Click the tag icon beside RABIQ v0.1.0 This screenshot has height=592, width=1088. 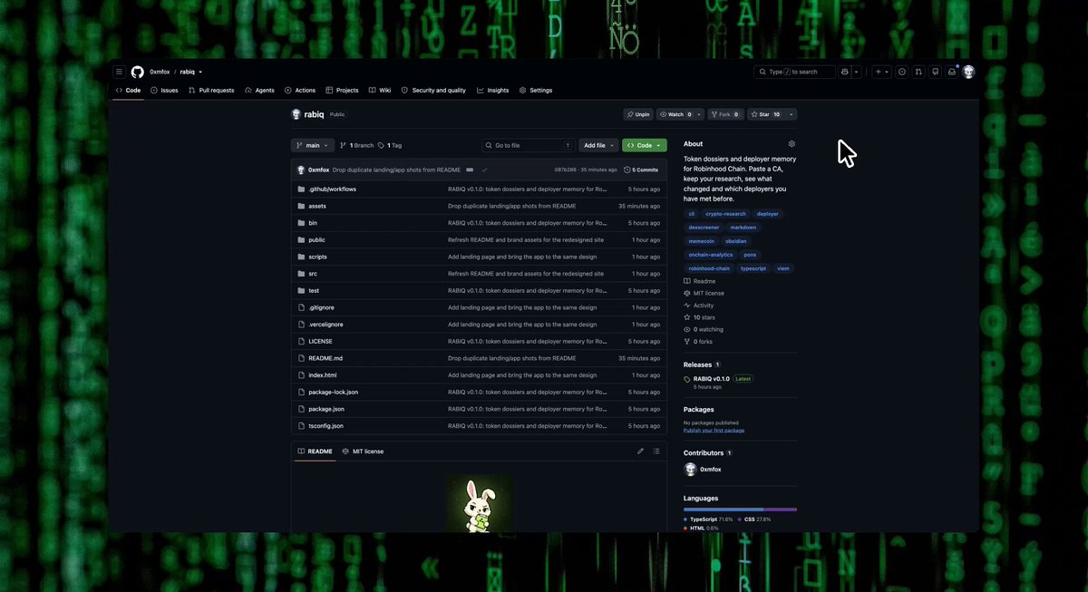click(x=687, y=379)
